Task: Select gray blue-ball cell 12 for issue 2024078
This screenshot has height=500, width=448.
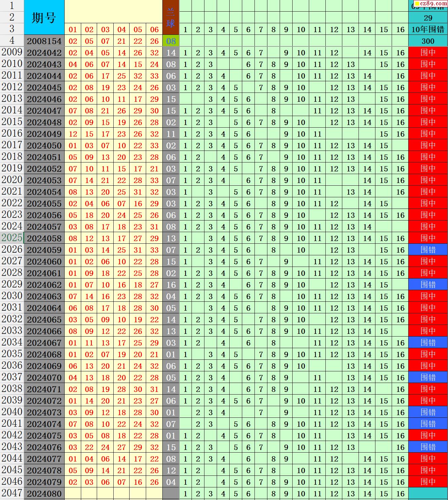Action: point(171,470)
